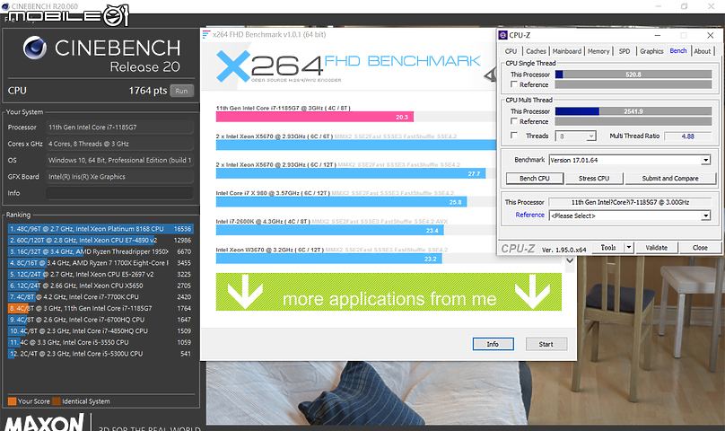Open the About tab in CPU-Z
This screenshot has height=431, width=725.
tap(703, 51)
